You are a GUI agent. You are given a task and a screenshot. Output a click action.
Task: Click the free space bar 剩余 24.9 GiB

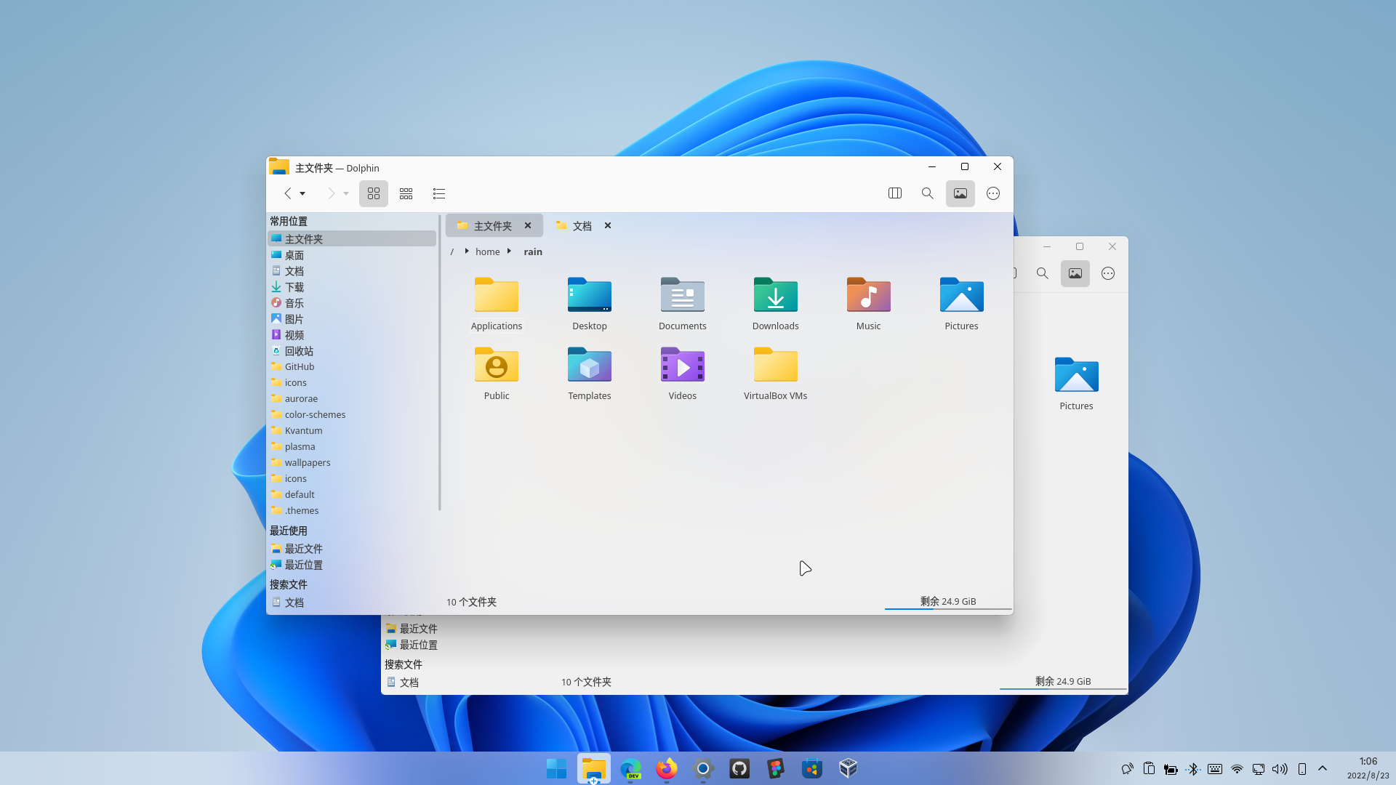point(947,602)
